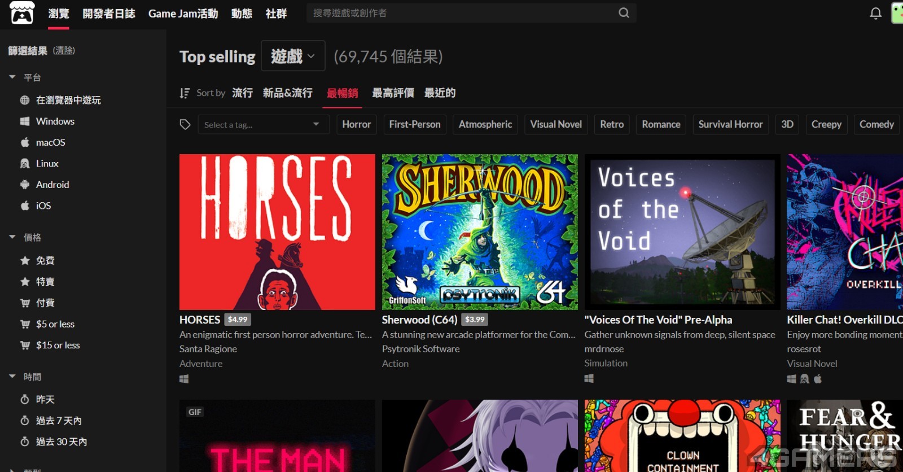The width and height of the screenshot is (903, 472).
Task: Click Windows platform icon under HORSES
Action: point(184,379)
